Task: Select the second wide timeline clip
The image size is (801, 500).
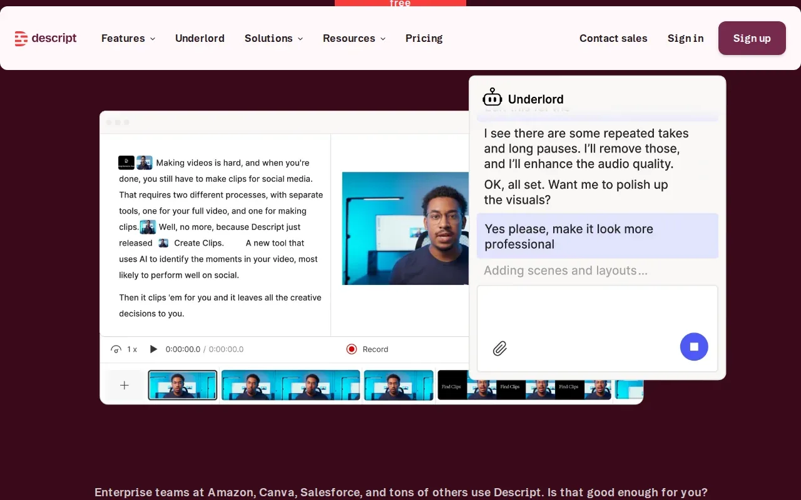Action: pos(291,385)
